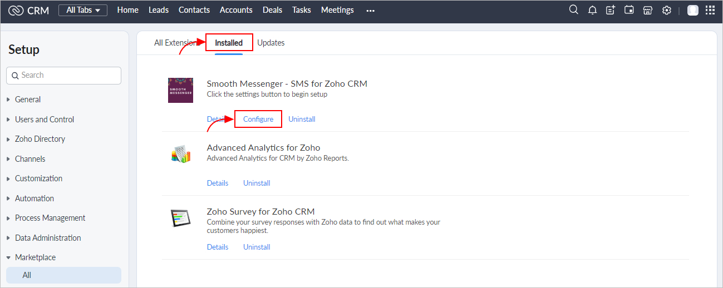This screenshot has width=723, height=288.
Task: Expand Users and Control section
Action: pyautogui.click(x=40, y=120)
